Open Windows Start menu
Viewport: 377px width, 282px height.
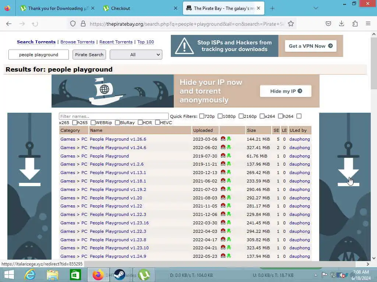[x=9, y=275]
